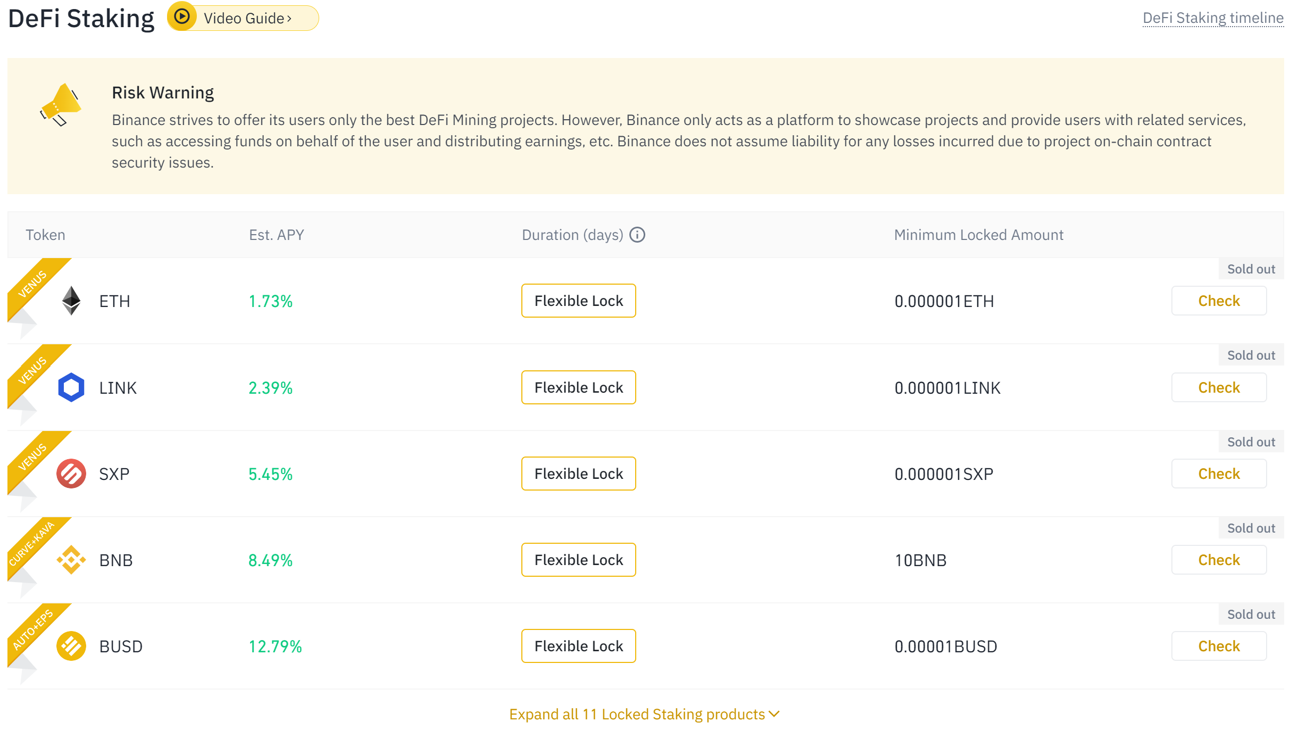Click the Sold out tag on BUSD row
Image resolution: width=1298 pixels, height=730 pixels.
pos(1251,614)
